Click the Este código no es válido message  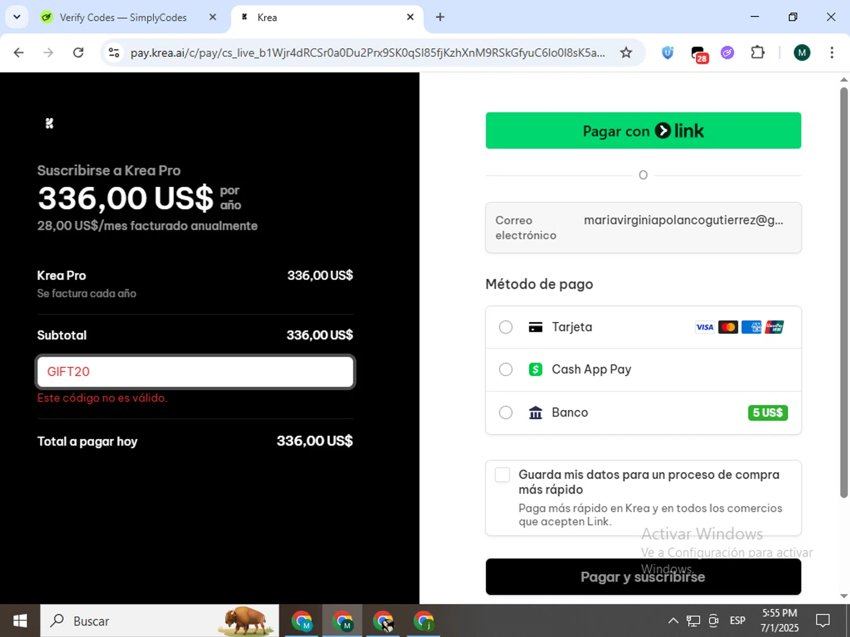tap(102, 398)
